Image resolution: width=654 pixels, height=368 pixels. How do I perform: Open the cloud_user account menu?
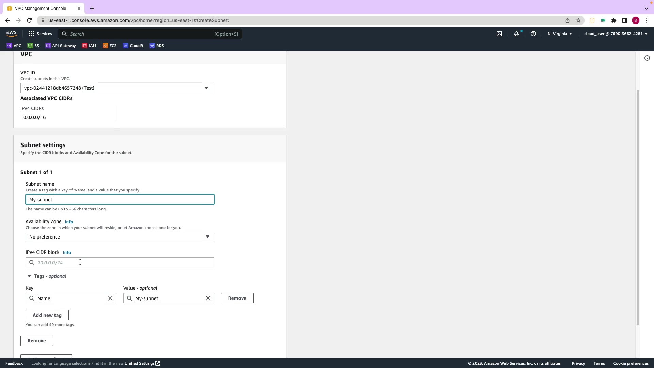point(616,34)
